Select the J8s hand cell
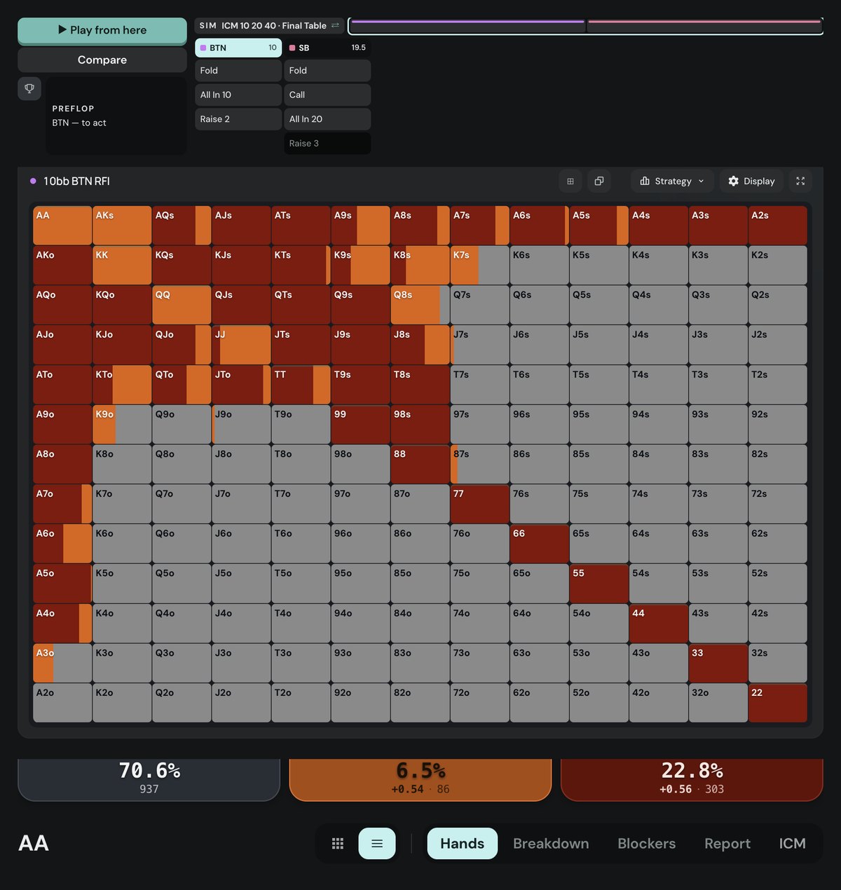Viewport: 841px width, 890px height. tap(420, 345)
